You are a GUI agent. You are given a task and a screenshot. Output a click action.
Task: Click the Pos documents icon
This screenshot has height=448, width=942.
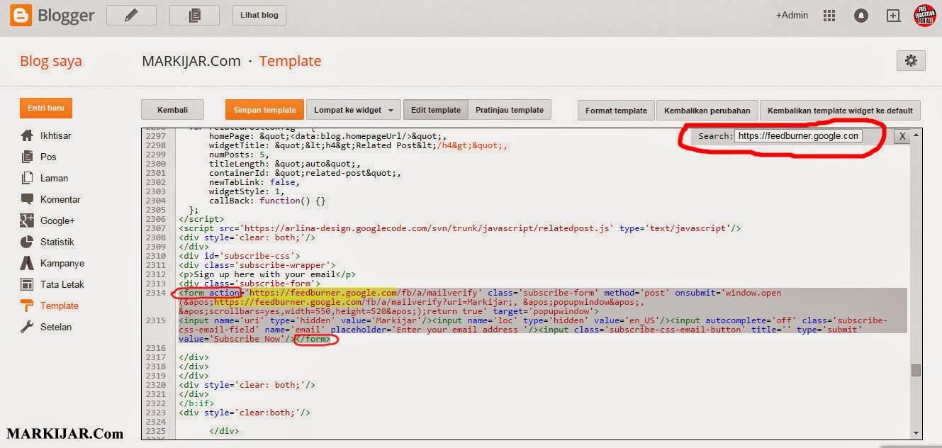click(27, 157)
